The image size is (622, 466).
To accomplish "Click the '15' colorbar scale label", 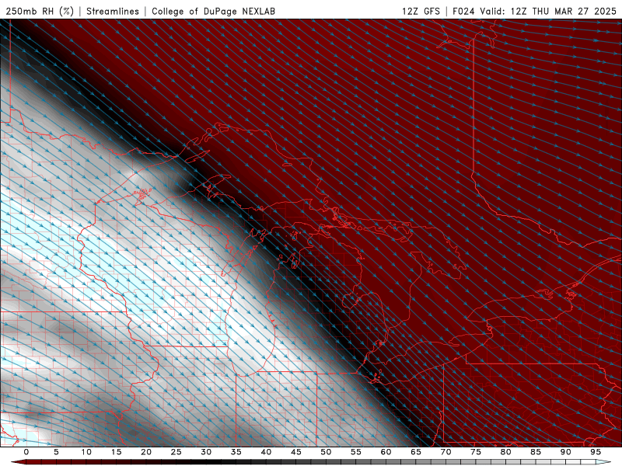I will click(x=116, y=452).
